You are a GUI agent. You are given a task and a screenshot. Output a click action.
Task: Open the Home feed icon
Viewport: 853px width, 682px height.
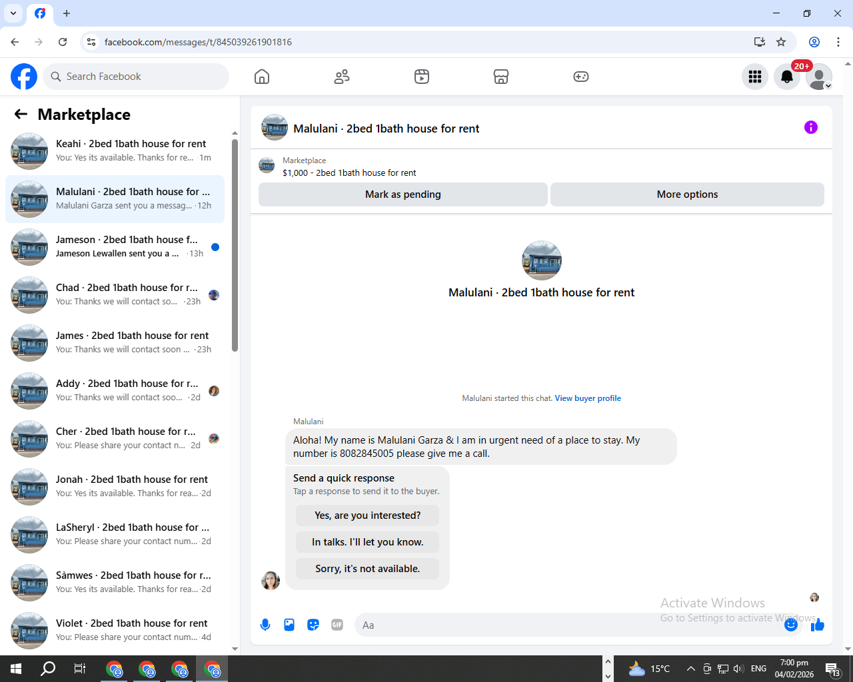tap(262, 77)
